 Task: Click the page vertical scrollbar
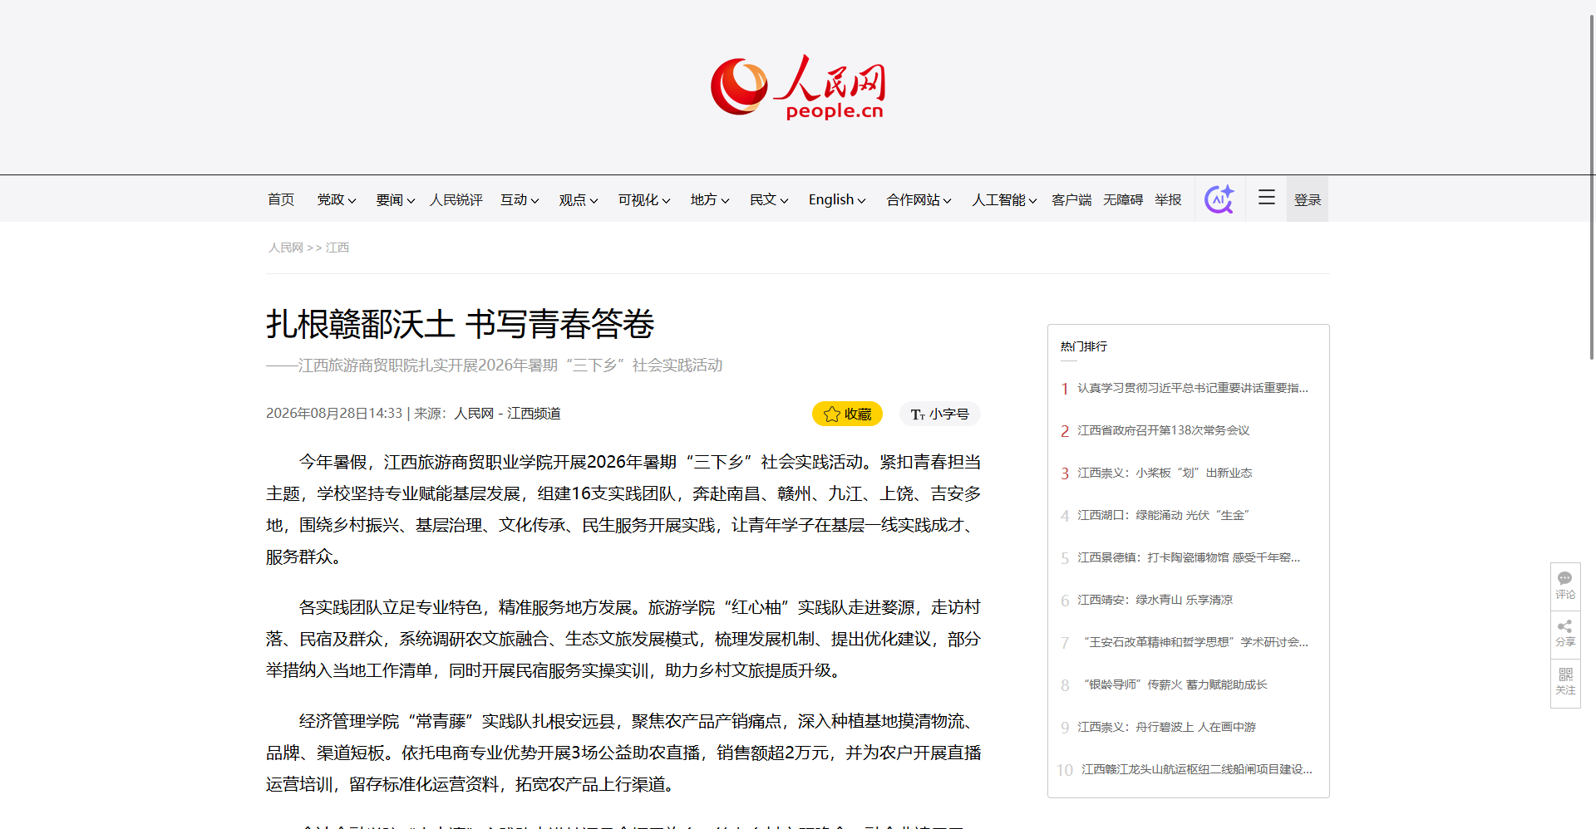pos(1592,187)
